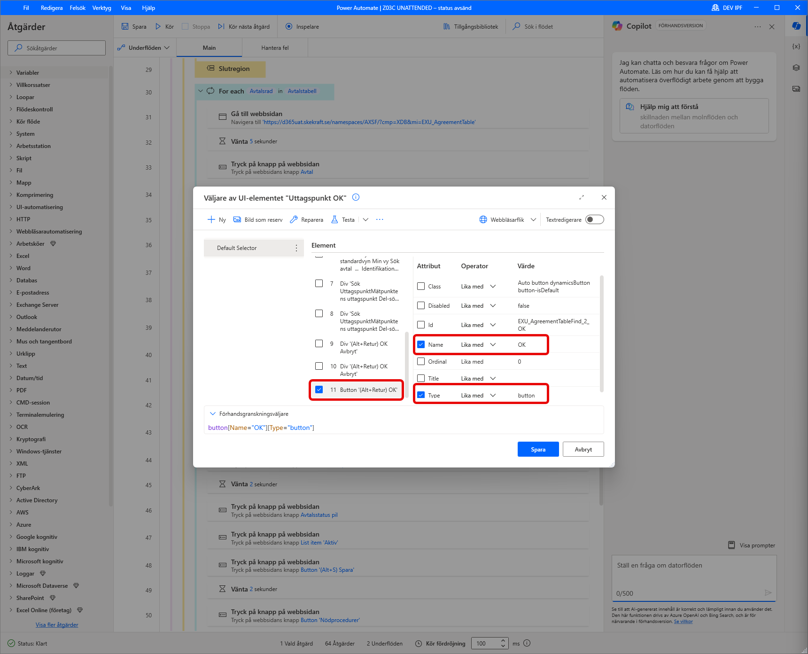The width and height of the screenshot is (808, 654).
Task: Check element 9 Div '(Alt+Retur) OK Avbryt'
Action: tap(319, 343)
